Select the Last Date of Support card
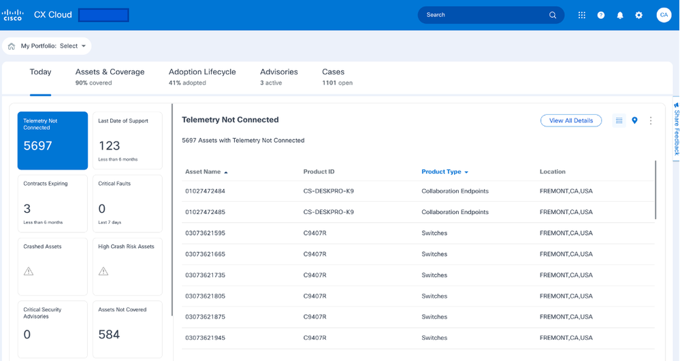This screenshot has width=680, height=361. pyautogui.click(x=127, y=141)
